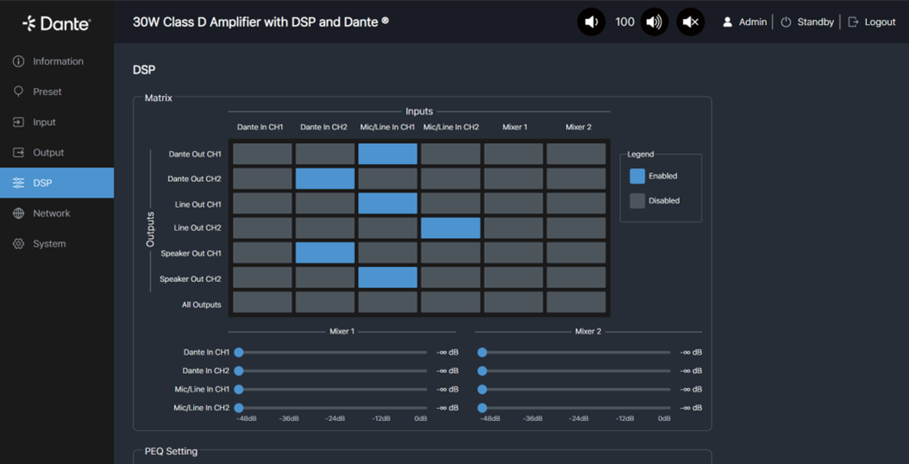Disable Mic/Line In CH1 to Dante Out CH1
909x464 pixels.
(387, 154)
